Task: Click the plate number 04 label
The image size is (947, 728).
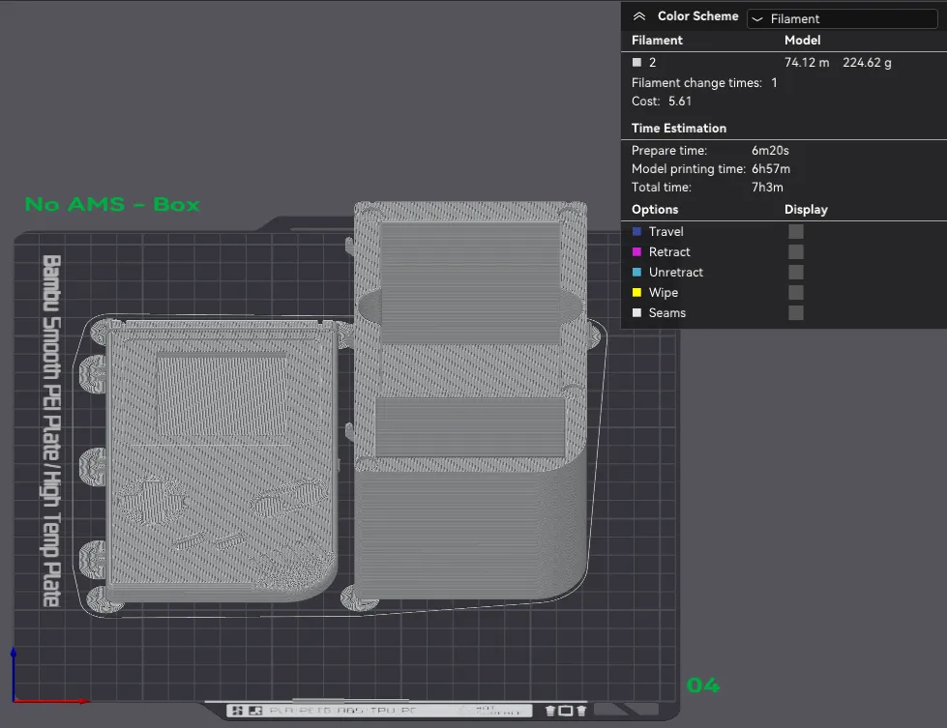Action: 703,685
